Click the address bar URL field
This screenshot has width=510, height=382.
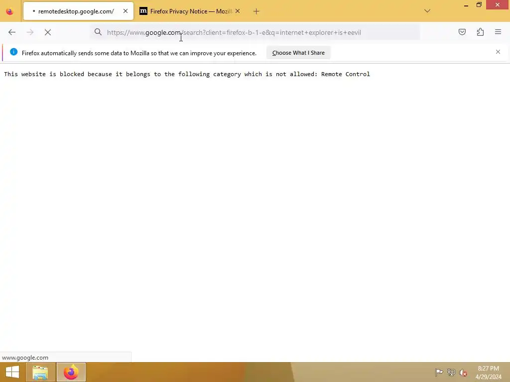pos(255,32)
